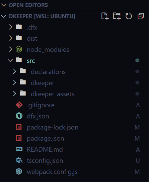Viewport: 149px width, 182px height.
Task: Expand the dist folder chevron
Action: coord(10,38)
